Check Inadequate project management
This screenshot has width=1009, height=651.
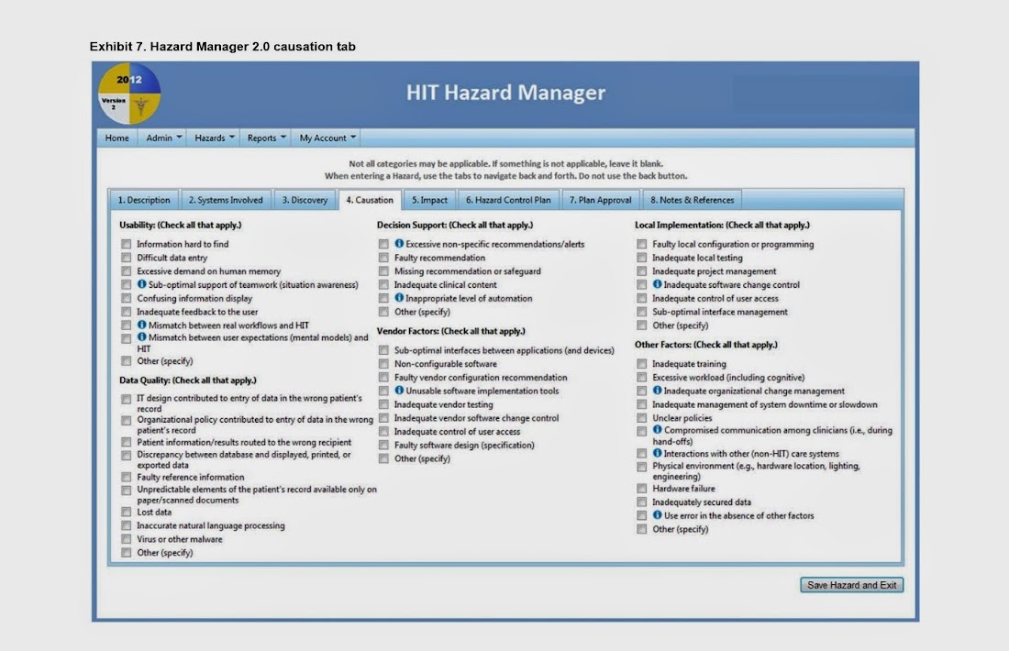pyautogui.click(x=641, y=271)
